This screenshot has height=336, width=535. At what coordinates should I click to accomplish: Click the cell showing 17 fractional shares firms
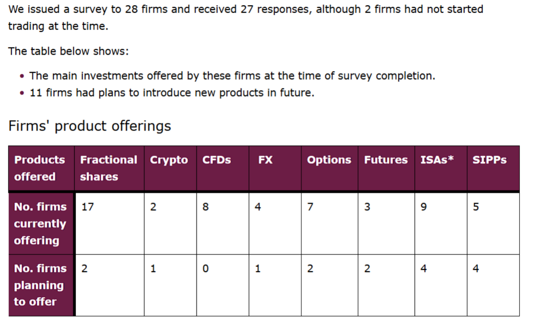(88, 207)
